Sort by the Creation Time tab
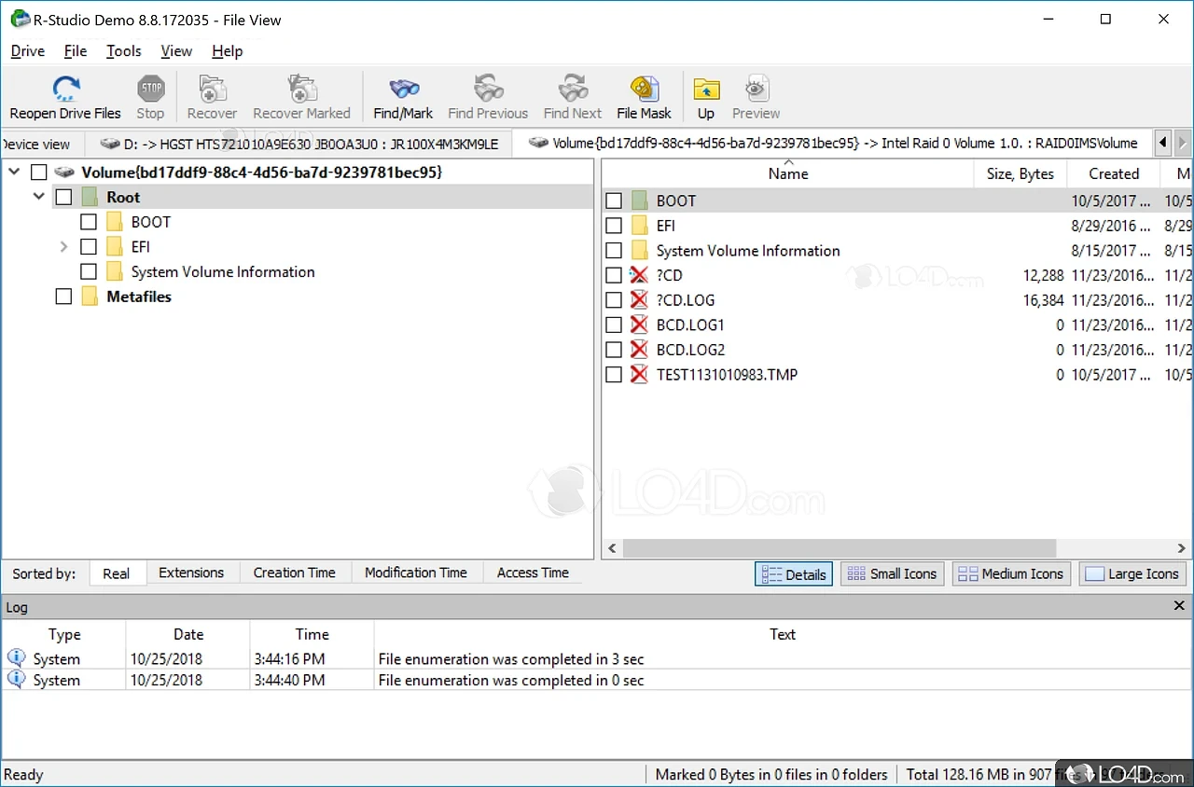 [x=295, y=573]
